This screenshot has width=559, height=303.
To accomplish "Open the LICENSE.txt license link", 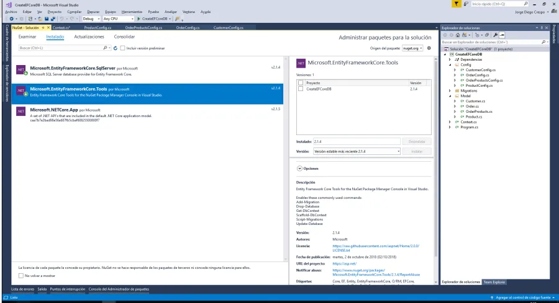I will pyautogui.click(x=376, y=248).
